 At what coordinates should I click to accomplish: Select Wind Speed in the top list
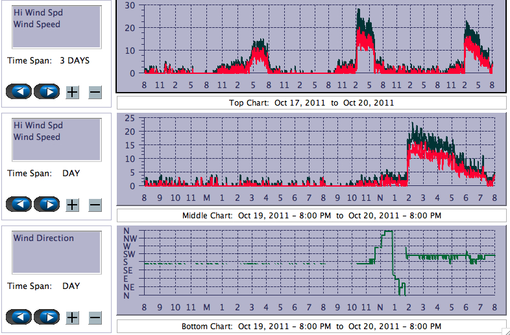[x=37, y=24]
